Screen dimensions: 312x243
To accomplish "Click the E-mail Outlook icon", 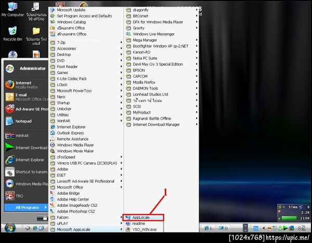I will [9, 97].
